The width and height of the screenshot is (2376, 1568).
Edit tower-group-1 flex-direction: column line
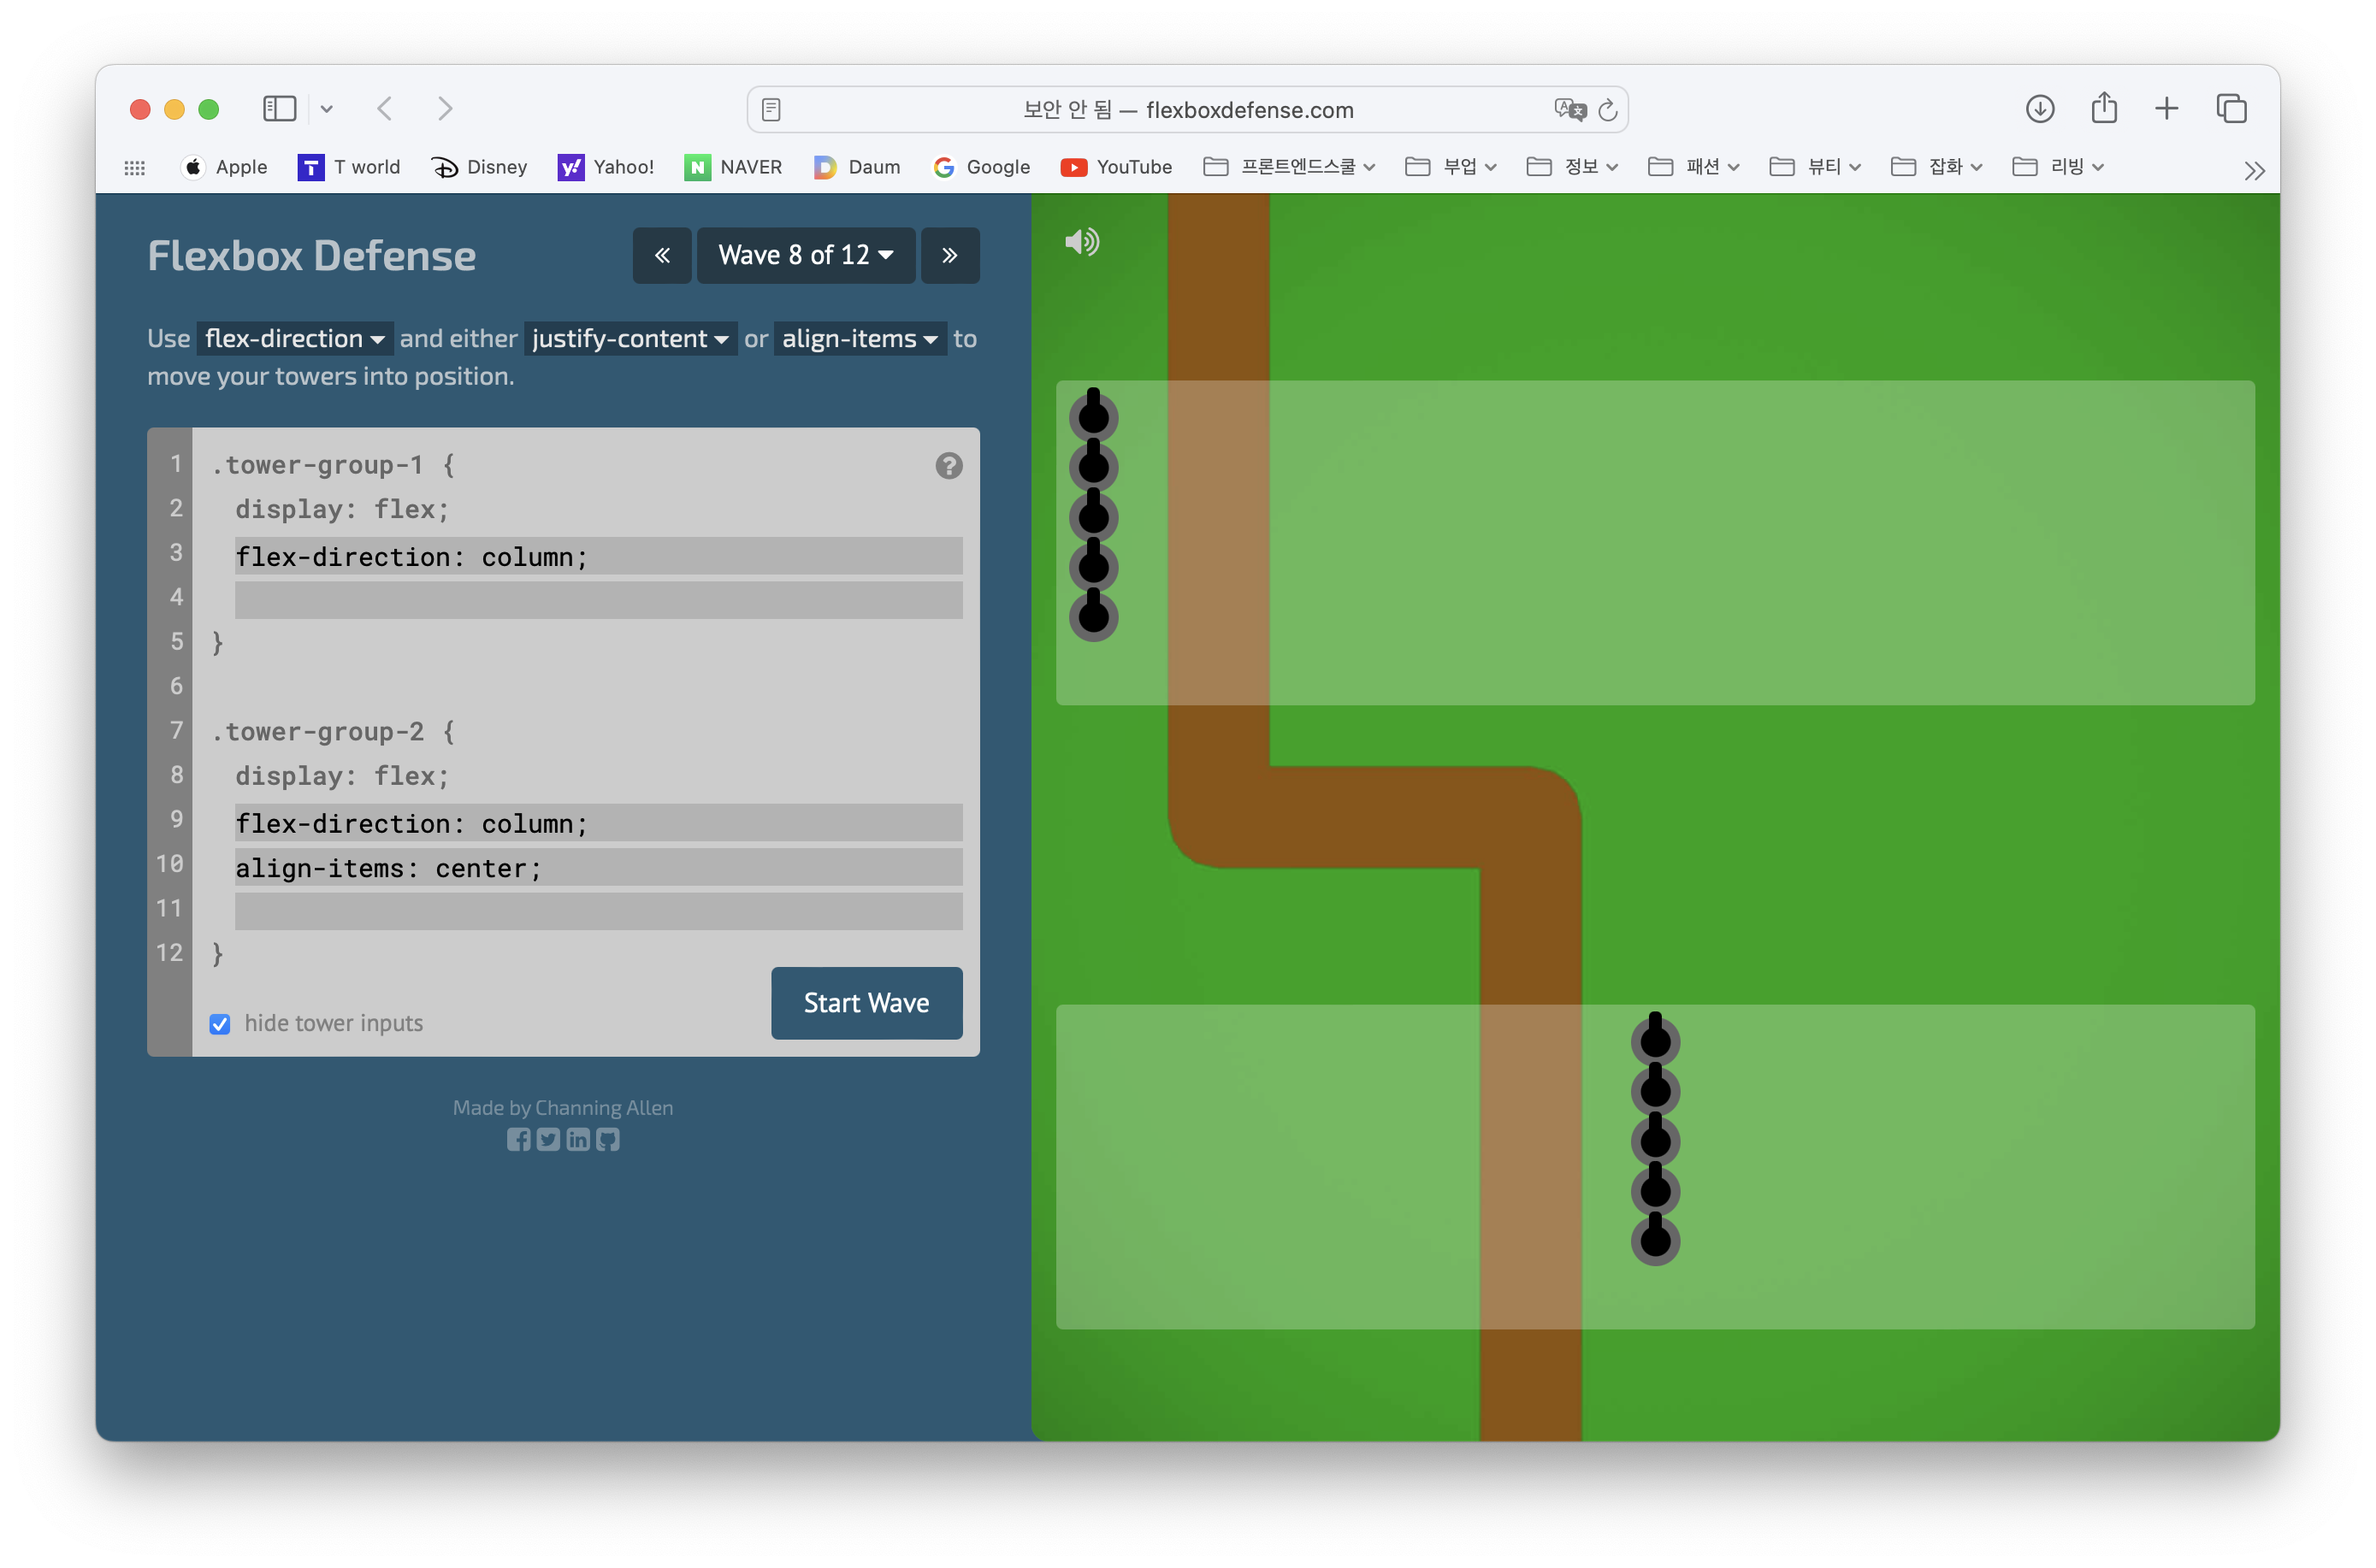pyautogui.click(x=598, y=556)
